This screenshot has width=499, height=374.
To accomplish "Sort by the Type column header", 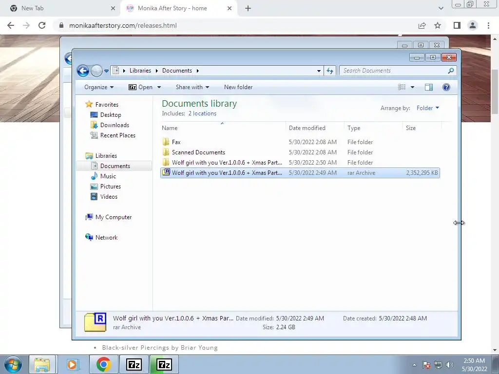I will click(373, 128).
